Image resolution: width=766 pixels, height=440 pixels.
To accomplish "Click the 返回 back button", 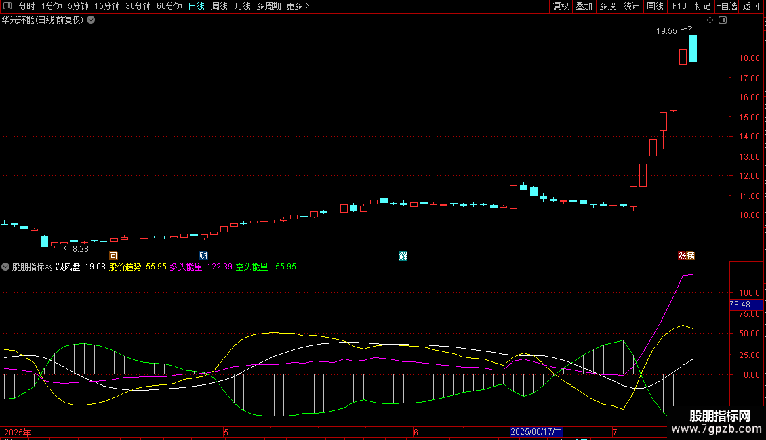I will pos(751,6).
